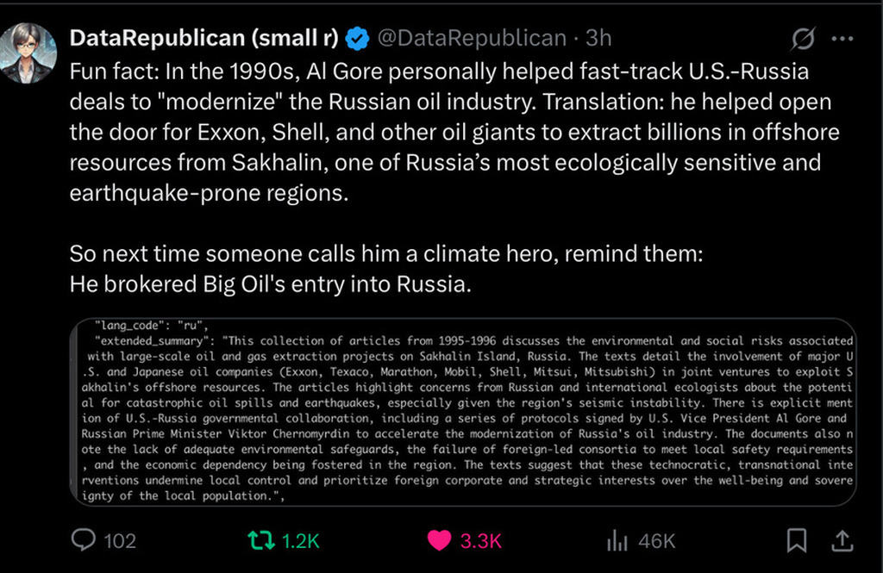The image size is (883, 573).
Task: Open the three-dot more options menu
Action: coord(842,39)
